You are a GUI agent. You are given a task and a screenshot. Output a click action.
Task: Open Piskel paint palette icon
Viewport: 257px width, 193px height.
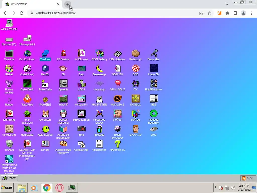pyautogui.click(x=9, y=70)
